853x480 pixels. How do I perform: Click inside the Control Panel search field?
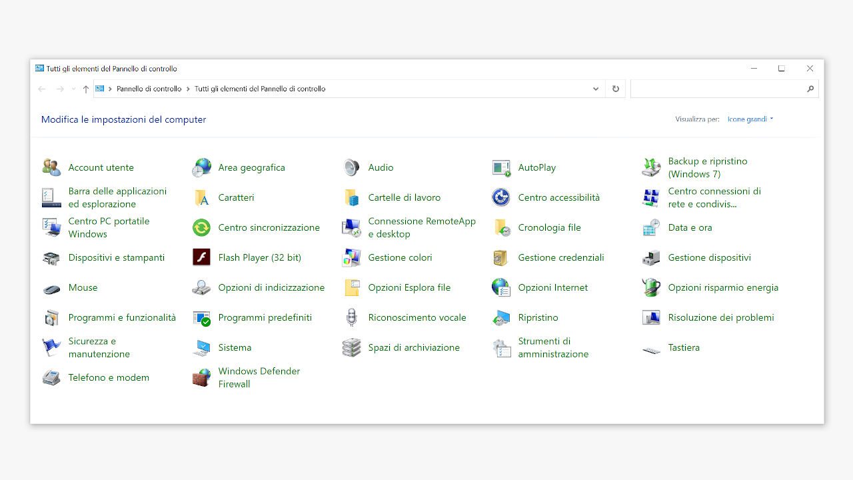tap(724, 89)
